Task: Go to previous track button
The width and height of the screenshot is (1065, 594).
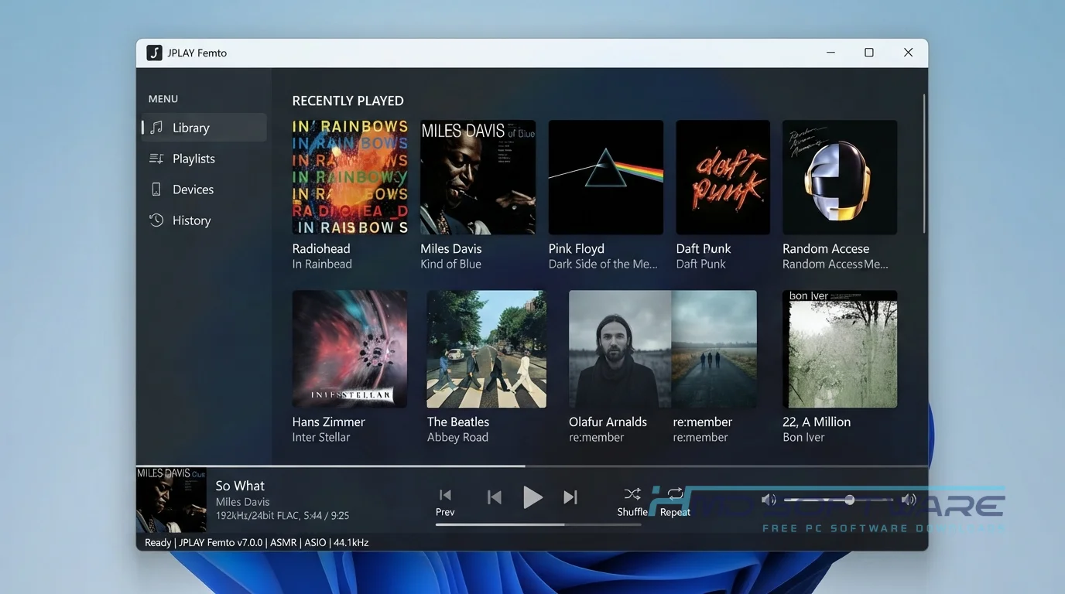Action: click(x=494, y=497)
